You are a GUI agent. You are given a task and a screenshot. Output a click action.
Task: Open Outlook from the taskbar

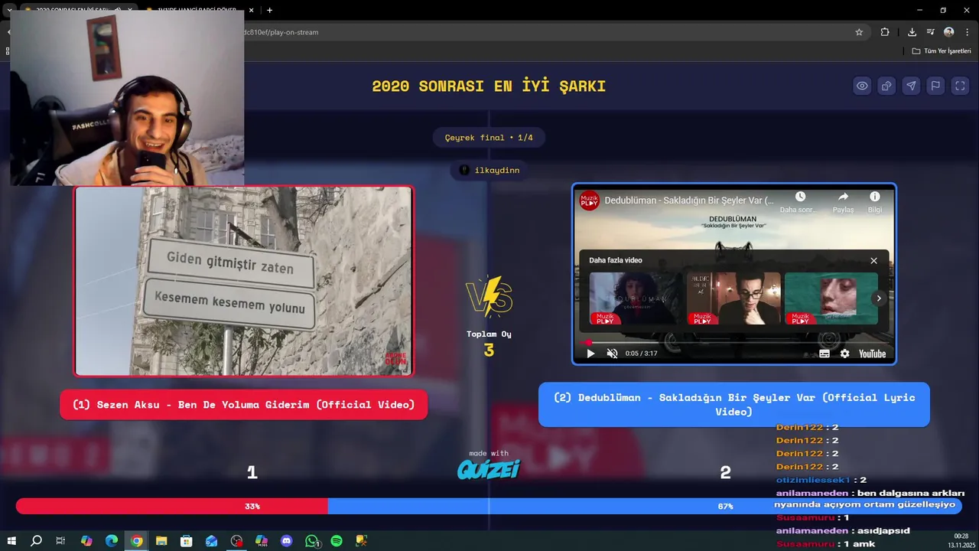(x=212, y=541)
